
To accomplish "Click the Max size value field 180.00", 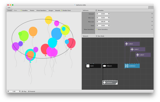I will click(103, 22).
